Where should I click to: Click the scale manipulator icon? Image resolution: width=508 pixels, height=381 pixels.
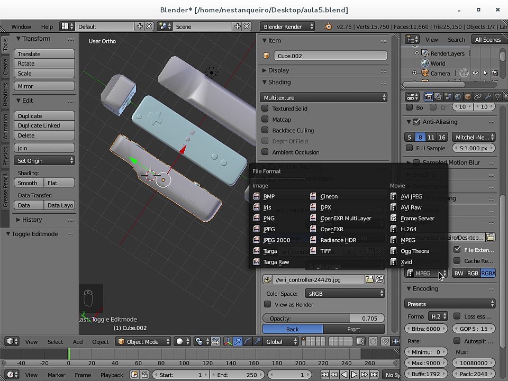point(258,341)
